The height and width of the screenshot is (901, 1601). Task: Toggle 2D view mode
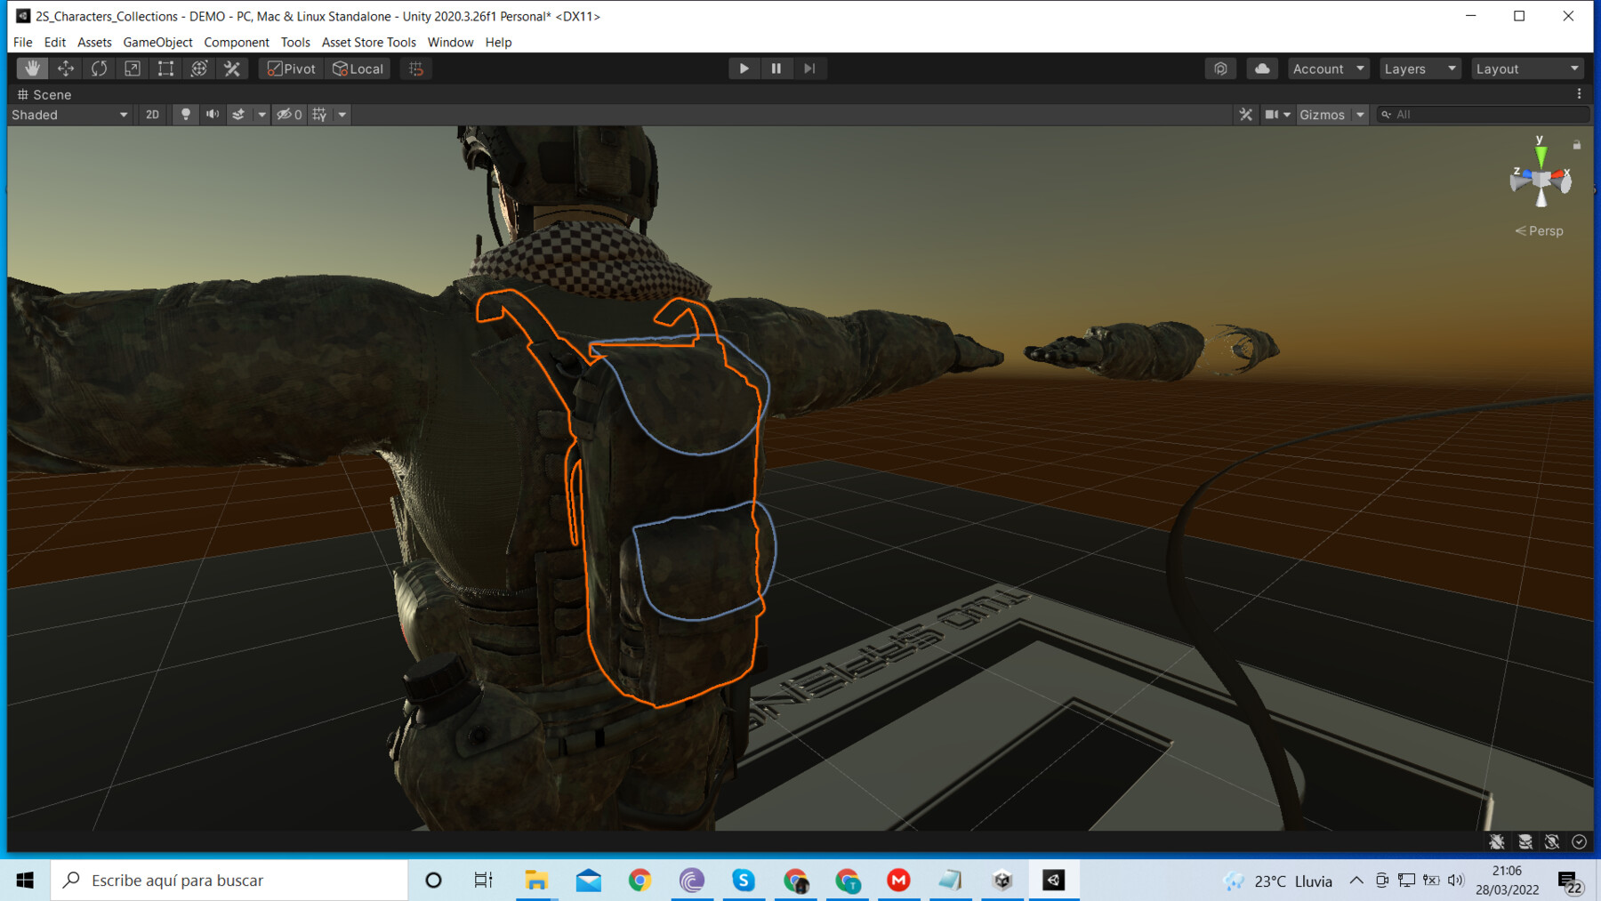coord(152,115)
